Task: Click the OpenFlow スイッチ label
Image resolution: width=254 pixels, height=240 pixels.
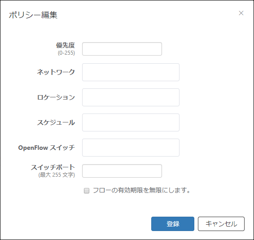Action: 47,148
